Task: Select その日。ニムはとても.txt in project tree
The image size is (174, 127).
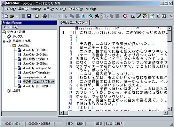Action: pos(39,82)
